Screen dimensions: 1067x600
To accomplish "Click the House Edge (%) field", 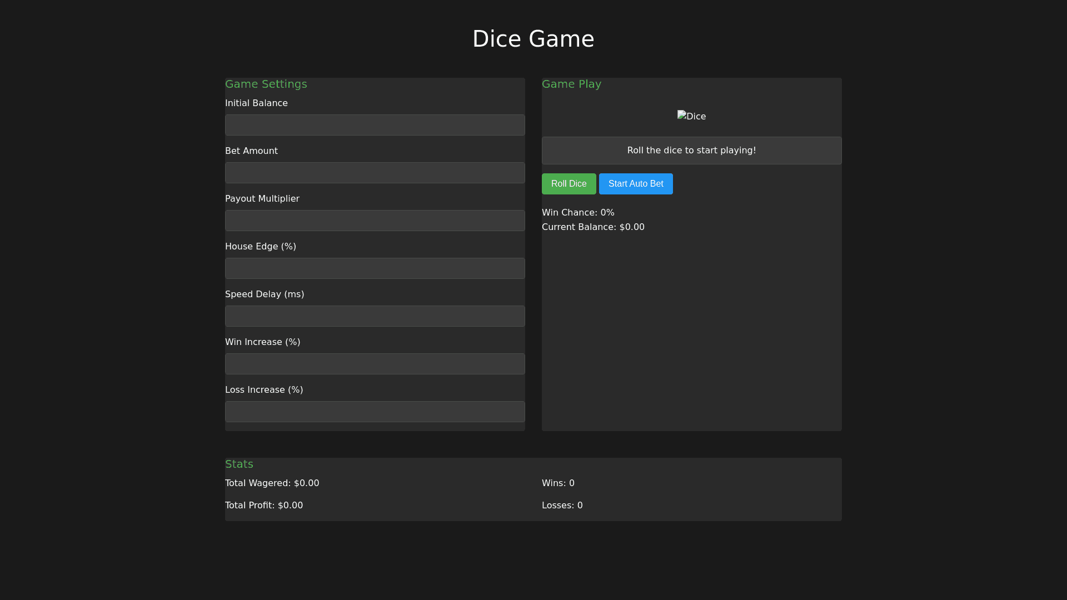I will [x=375, y=268].
